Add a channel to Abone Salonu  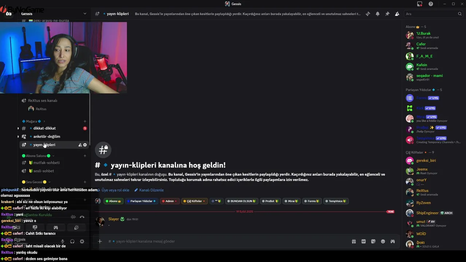tap(85, 156)
